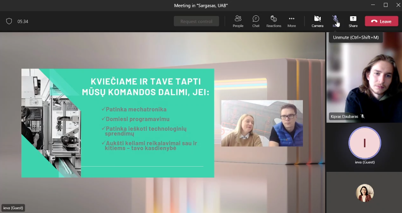Open the People participants panel
Viewport: 402px width, 213px height.
pos(238,21)
